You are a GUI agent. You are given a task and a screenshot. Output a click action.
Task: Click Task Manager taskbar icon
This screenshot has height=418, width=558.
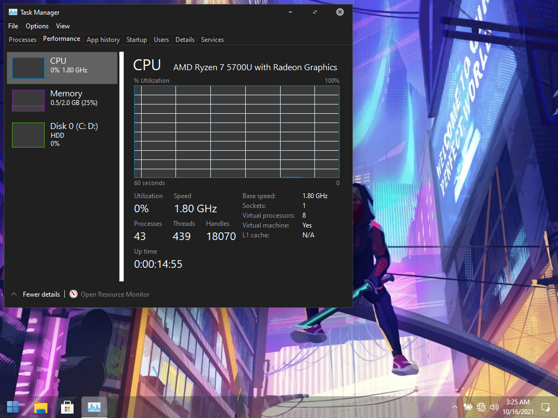[94, 407]
